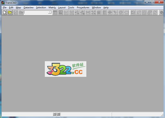Open a file with the yellow folder icon
This screenshot has height=118, width=165.
tap(10, 12)
